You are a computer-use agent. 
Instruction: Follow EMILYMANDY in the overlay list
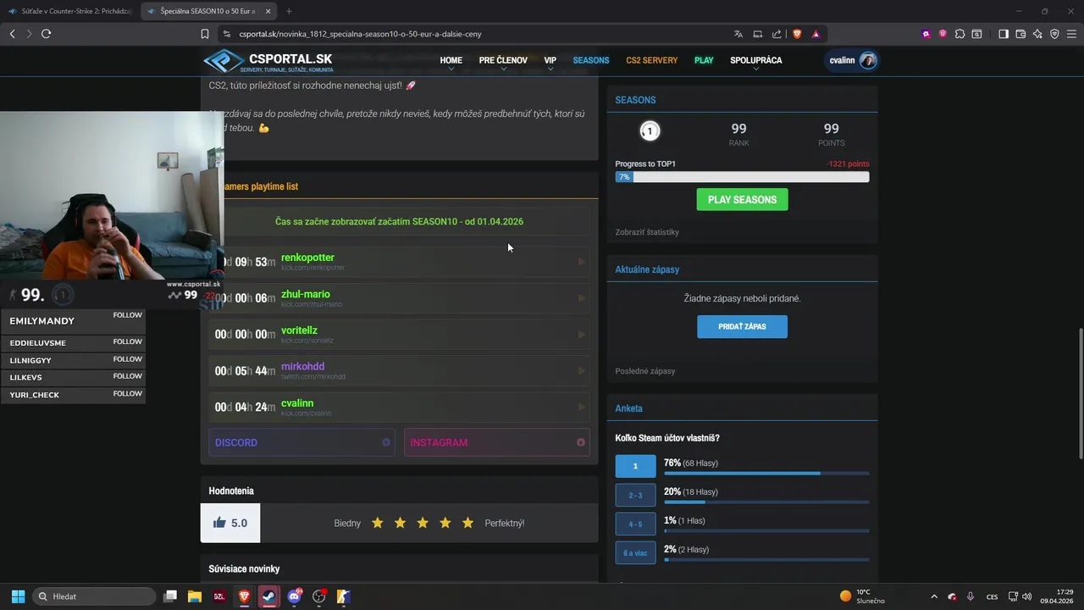pos(128,315)
